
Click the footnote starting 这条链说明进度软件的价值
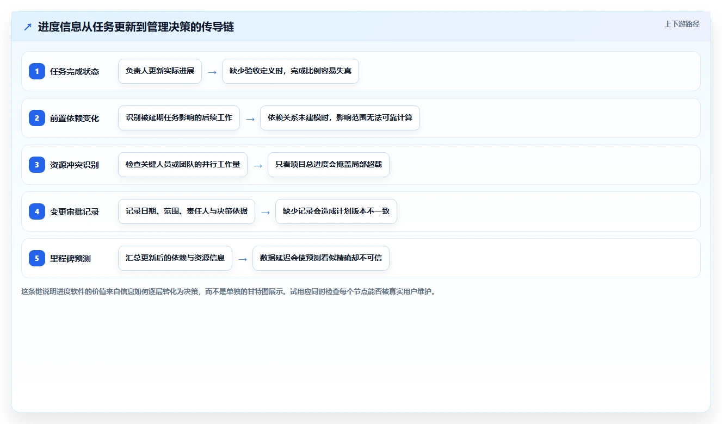(x=228, y=291)
